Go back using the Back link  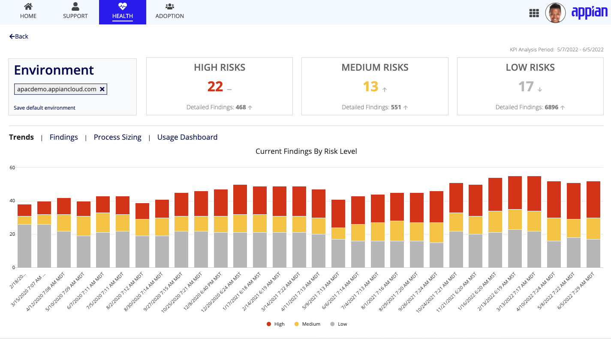(x=19, y=36)
